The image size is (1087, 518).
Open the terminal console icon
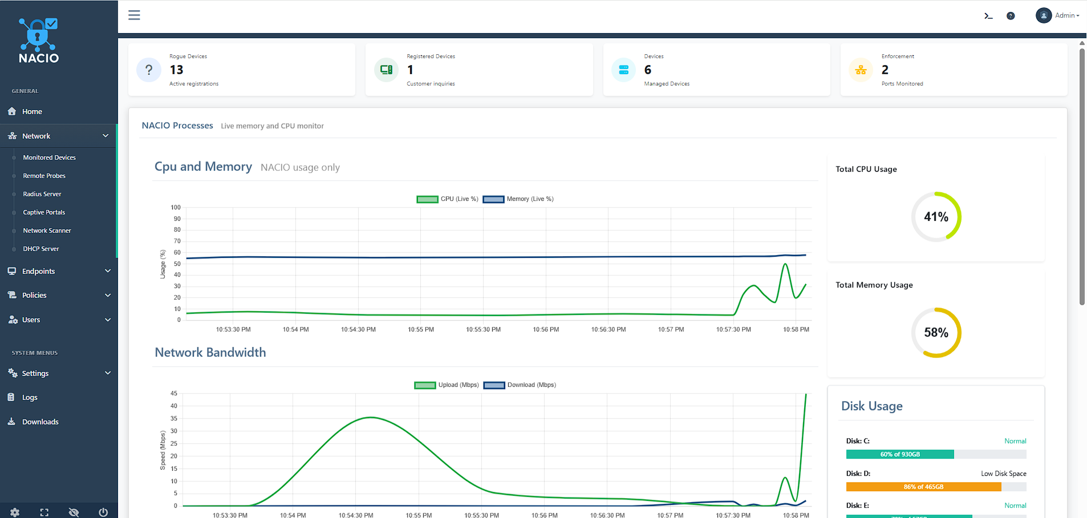(988, 16)
